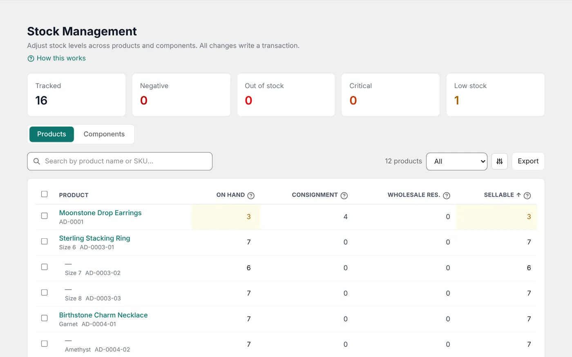Select the Out of stock summary card
Viewport: 572px width, 357px height.
(x=286, y=95)
